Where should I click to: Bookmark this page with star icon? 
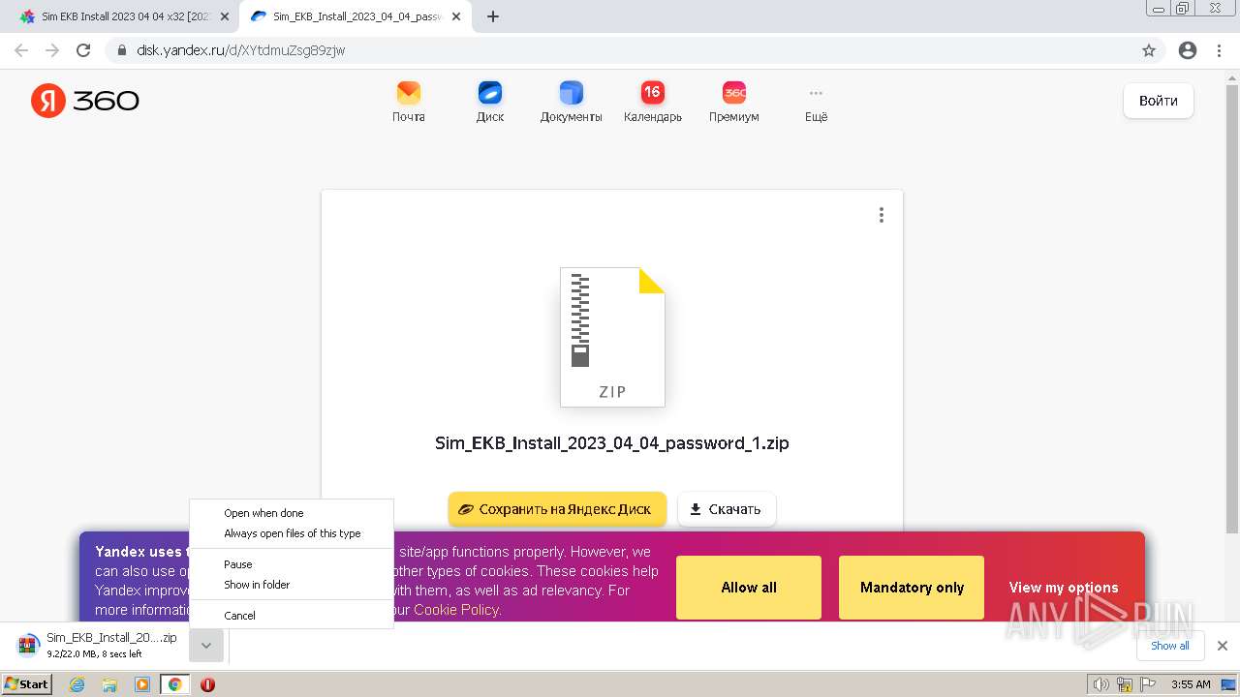[x=1149, y=50]
